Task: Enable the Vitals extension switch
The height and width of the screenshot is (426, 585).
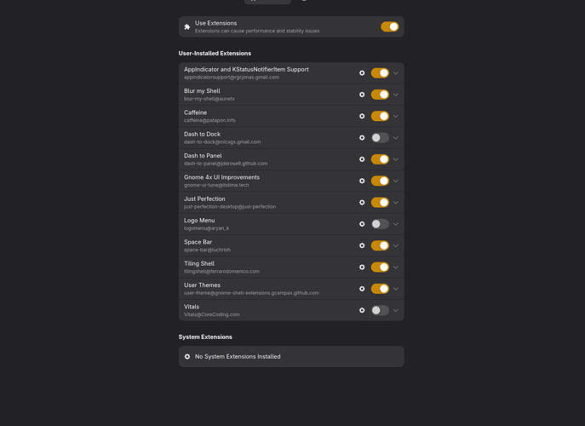Action: coord(380,310)
